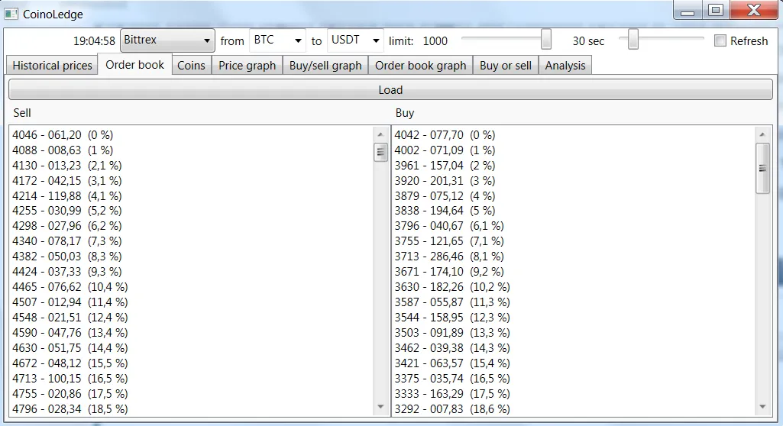
Task: Select the Order book tab
Action: click(x=134, y=65)
